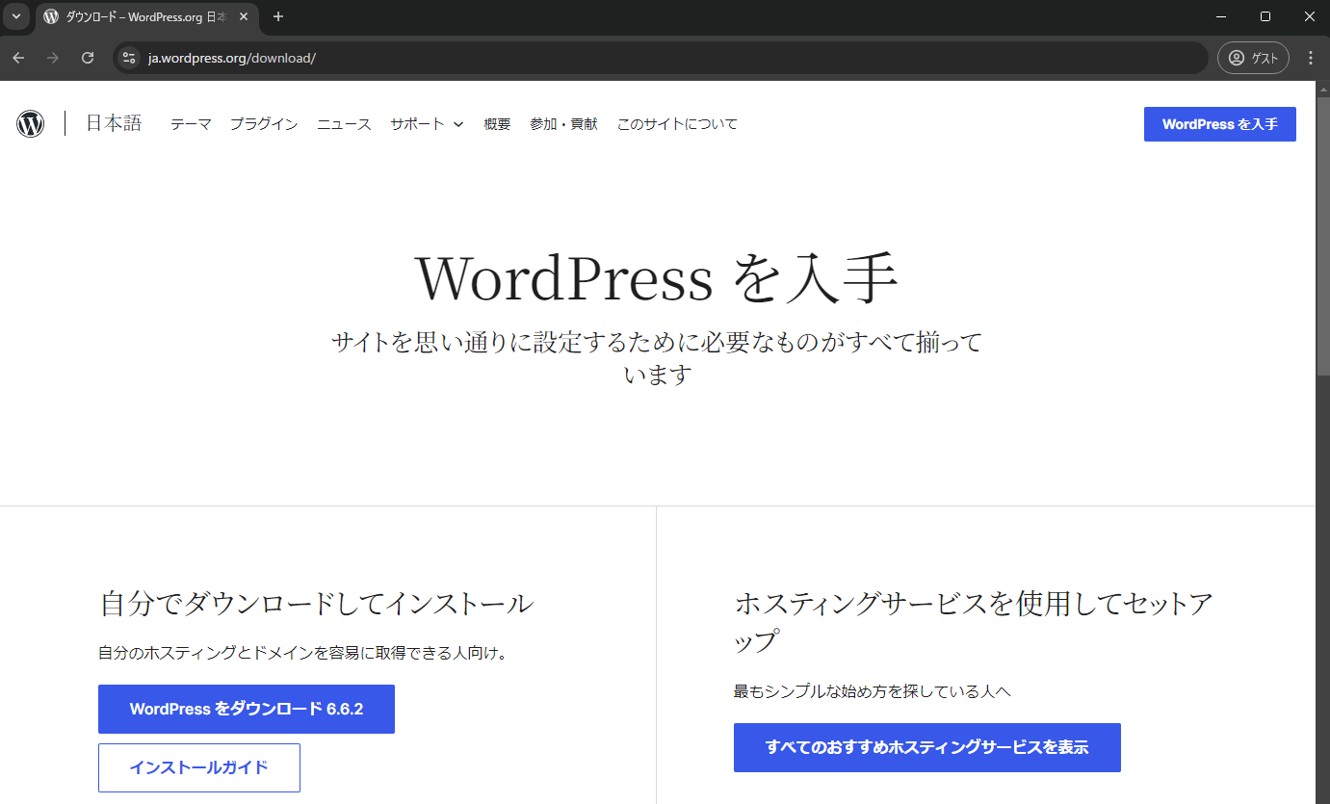Open the インストールガイド button
This screenshot has height=804, width=1330.
tap(199, 767)
